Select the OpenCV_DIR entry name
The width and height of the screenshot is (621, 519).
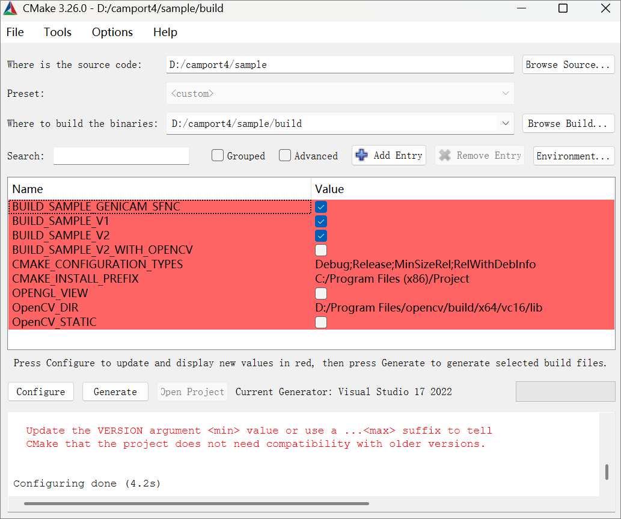pos(46,308)
